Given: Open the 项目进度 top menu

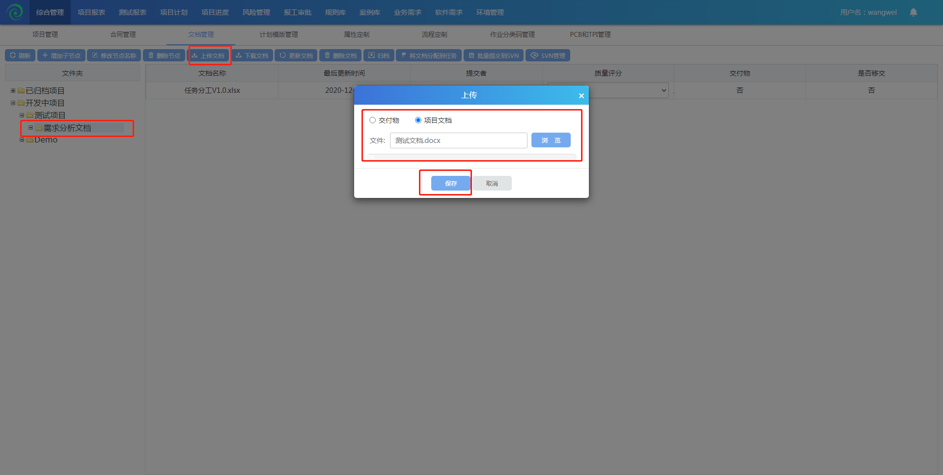Looking at the screenshot, I should coord(215,12).
